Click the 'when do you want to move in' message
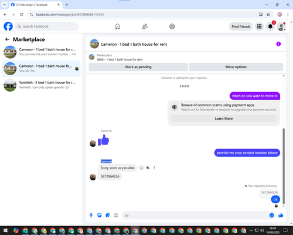The image size is (293, 235). (255, 96)
